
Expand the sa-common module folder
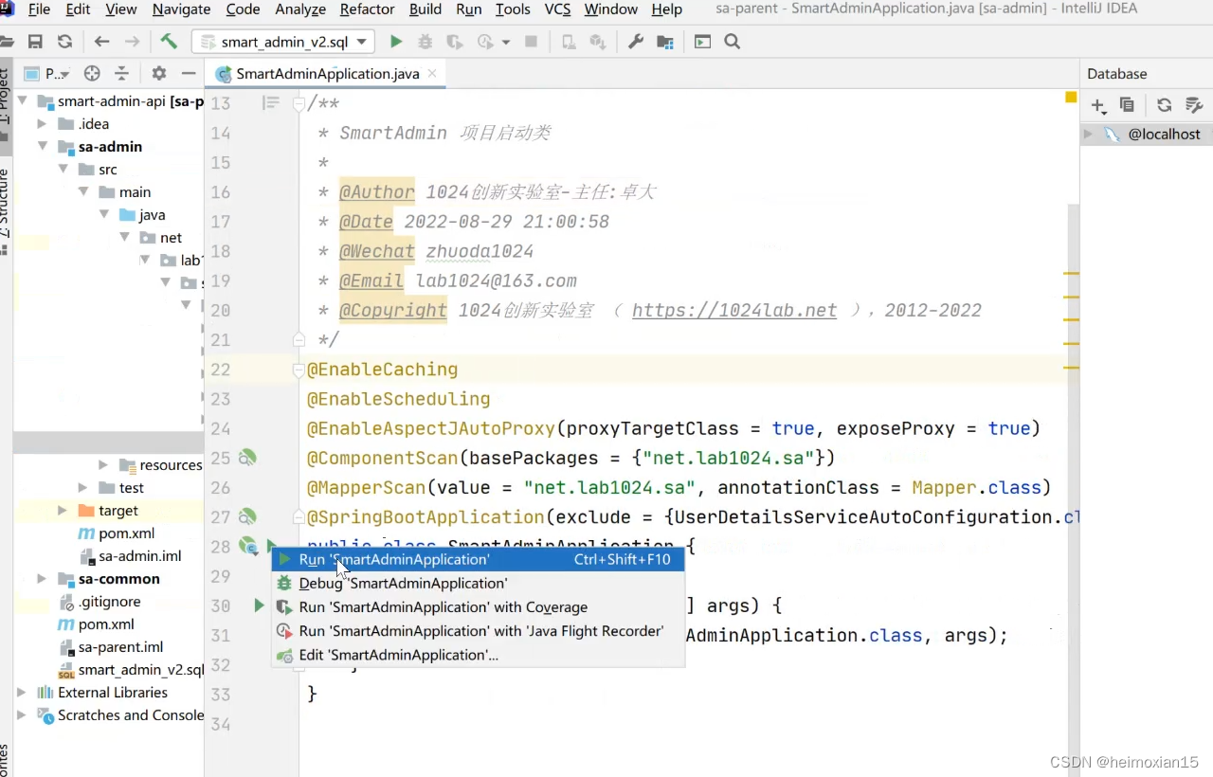(42, 579)
